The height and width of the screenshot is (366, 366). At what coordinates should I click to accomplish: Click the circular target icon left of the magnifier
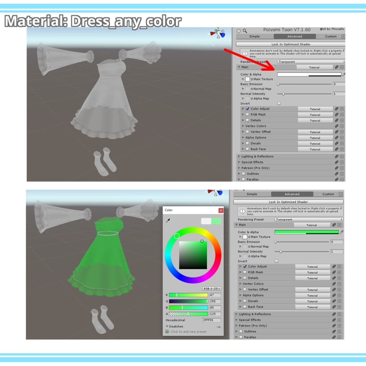point(239,31)
